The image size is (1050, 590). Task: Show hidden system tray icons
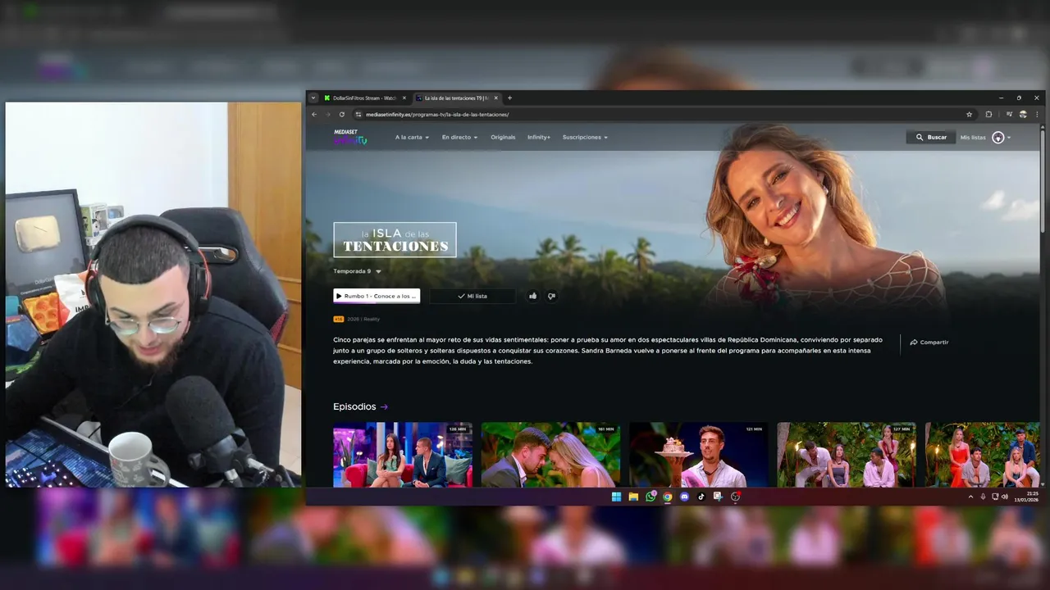click(971, 497)
